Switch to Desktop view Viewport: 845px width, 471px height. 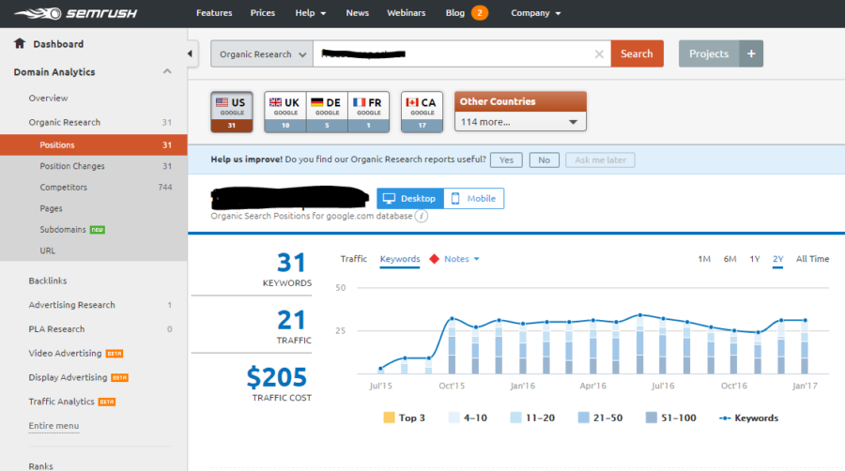coord(410,198)
